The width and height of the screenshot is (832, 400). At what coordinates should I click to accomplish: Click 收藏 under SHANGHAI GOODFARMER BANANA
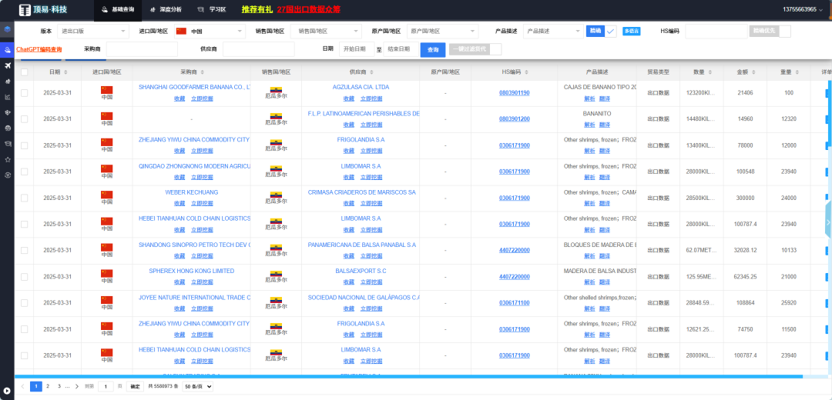coord(179,98)
